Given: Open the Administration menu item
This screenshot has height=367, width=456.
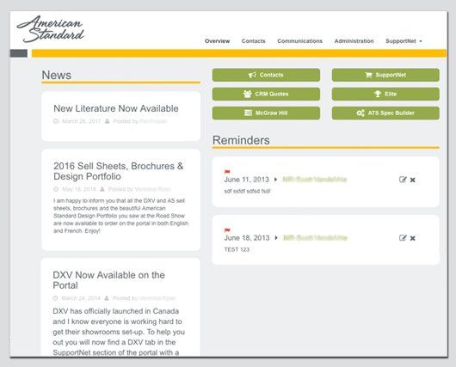Looking at the screenshot, I should 354,41.
